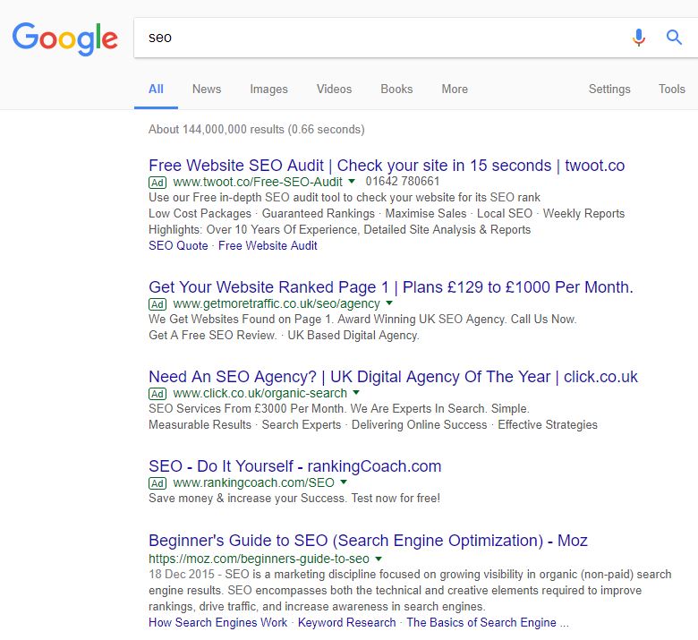Click 'How Search Engines Work' sitelink
698x640 pixels.
click(x=217, y=623)
